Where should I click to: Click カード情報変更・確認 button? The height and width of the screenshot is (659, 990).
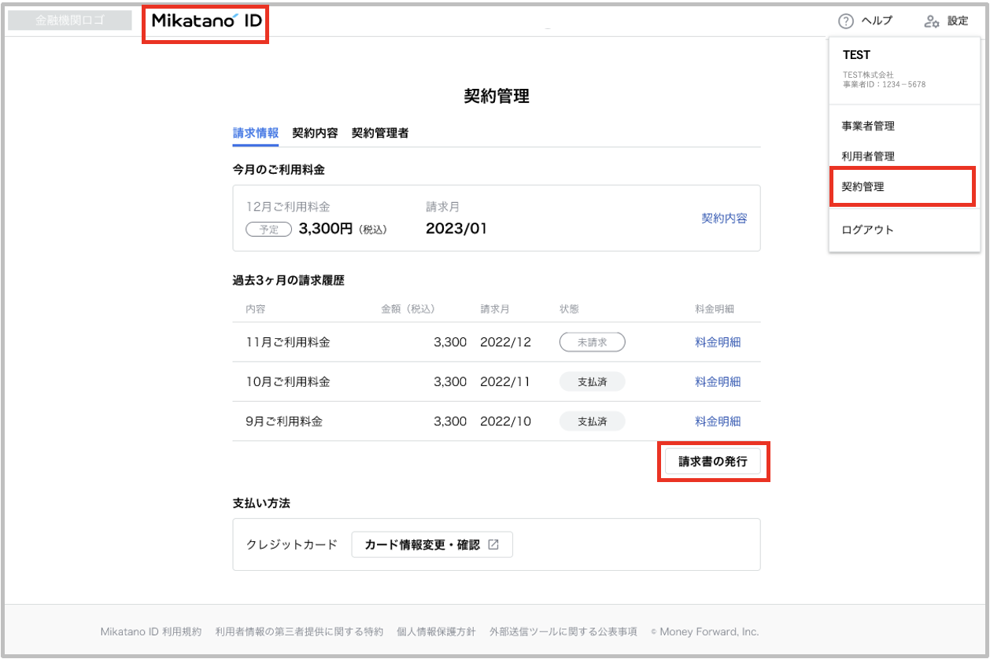(x=432, y=544)
